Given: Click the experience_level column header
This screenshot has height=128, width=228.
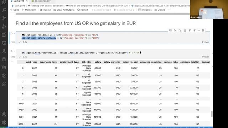Looking at the screenshot, I should [48, 62].
